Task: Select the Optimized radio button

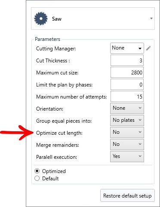Action: (x=37, y=171)
